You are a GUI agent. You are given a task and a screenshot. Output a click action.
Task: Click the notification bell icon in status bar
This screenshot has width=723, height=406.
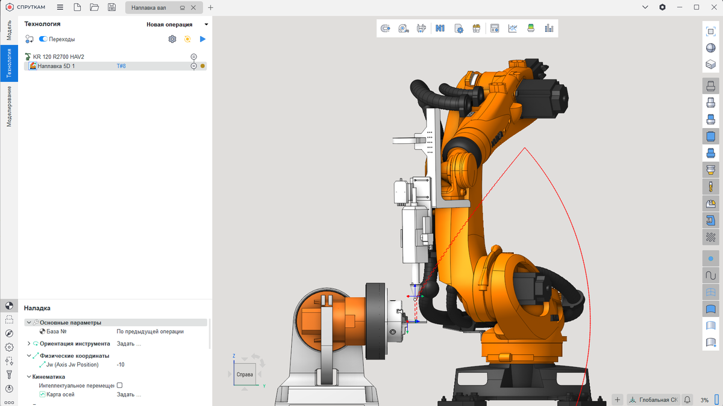tap(687, 400)
